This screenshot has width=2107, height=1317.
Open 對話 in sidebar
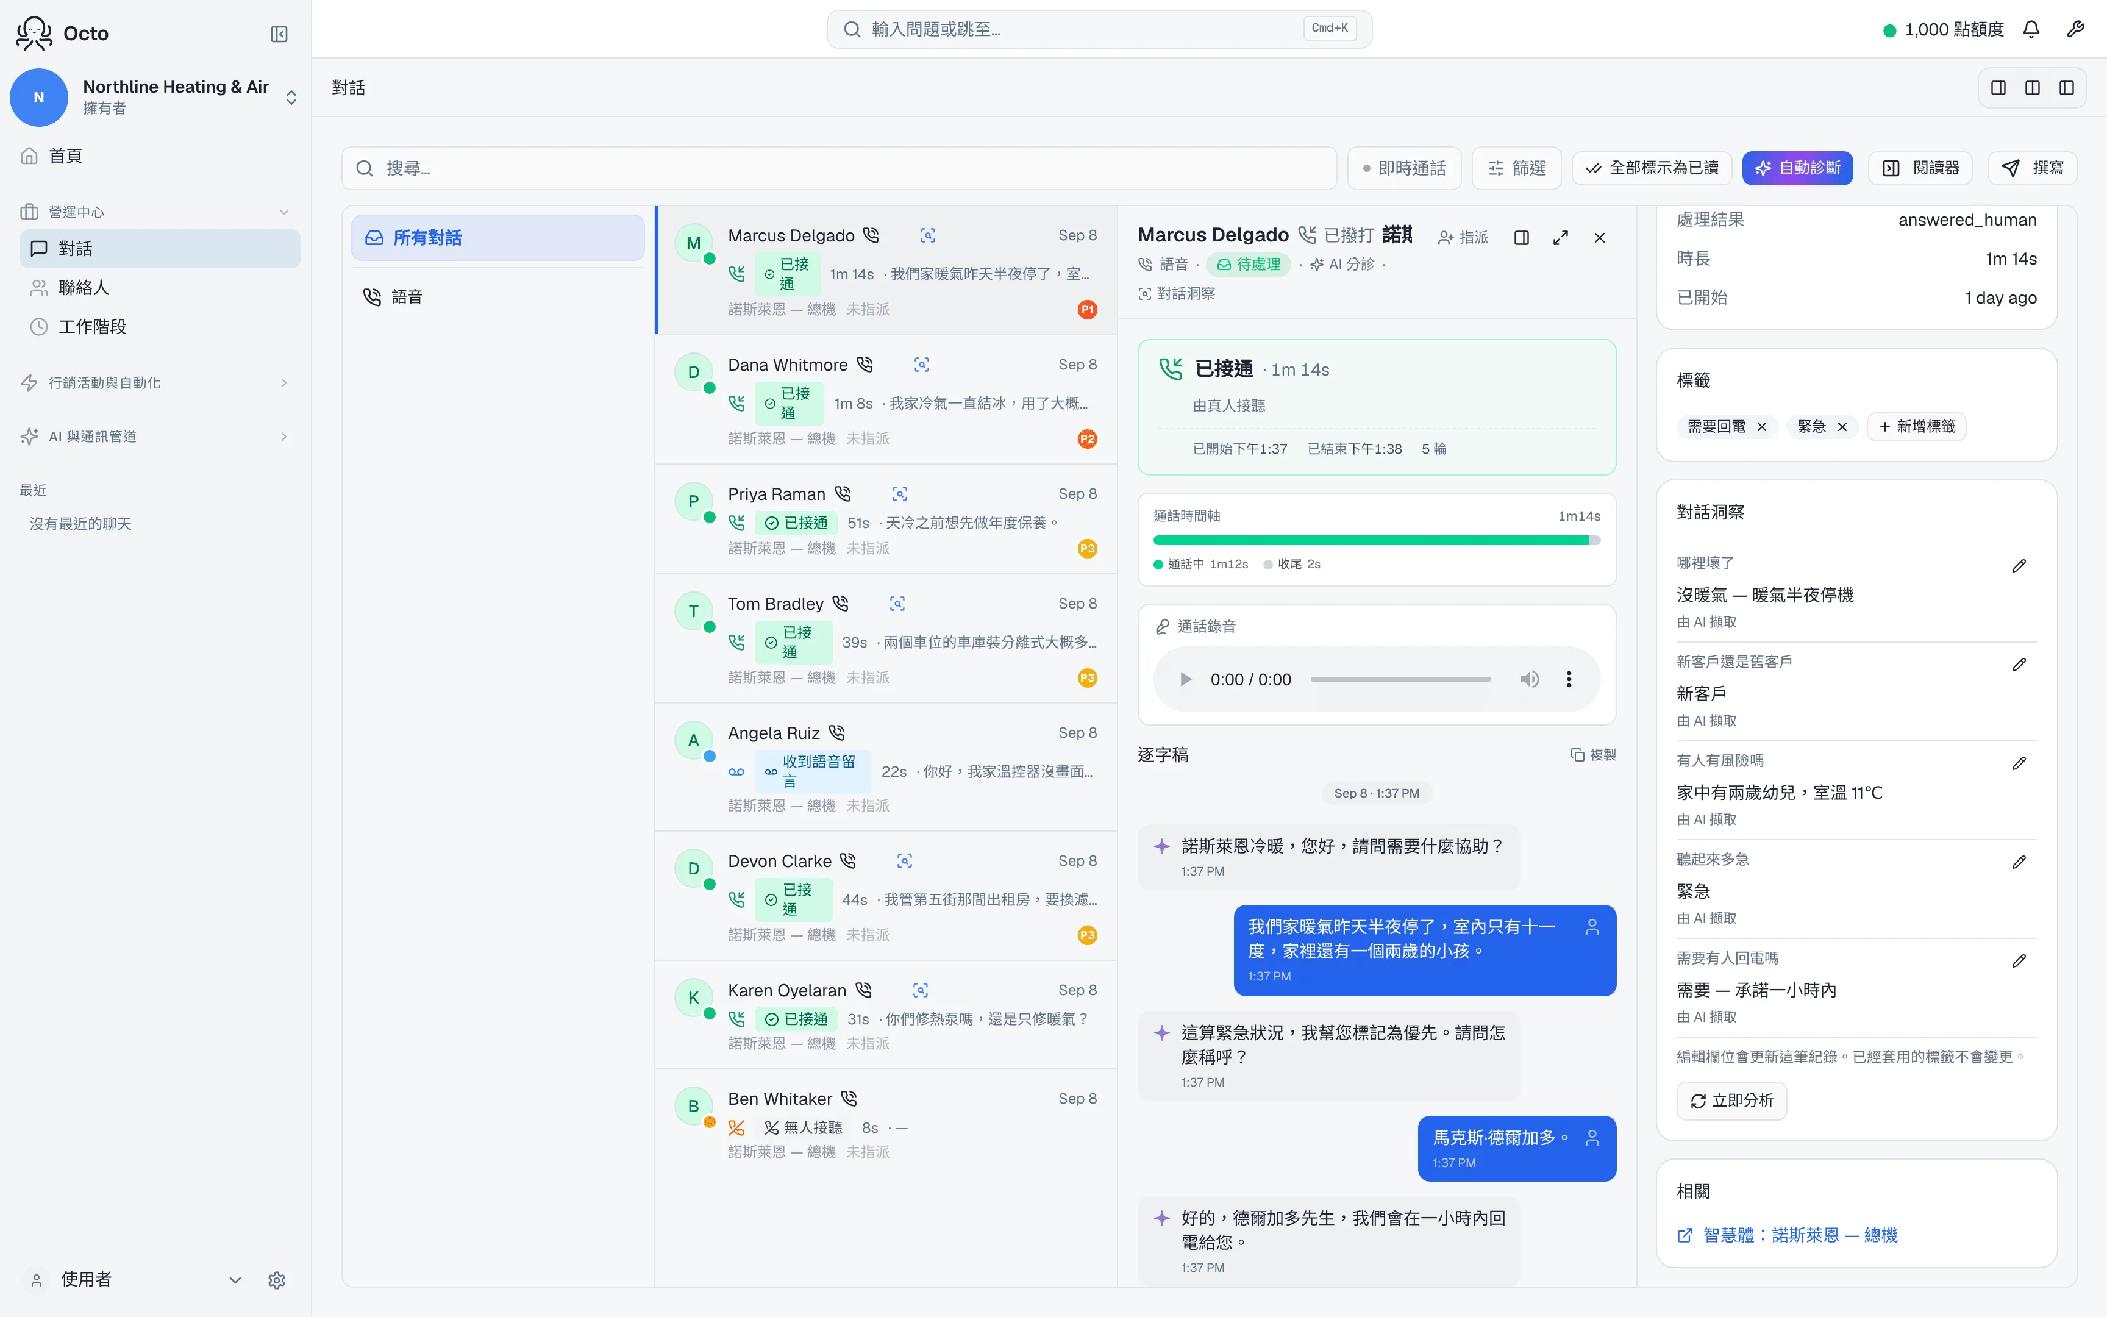[160, 248]
